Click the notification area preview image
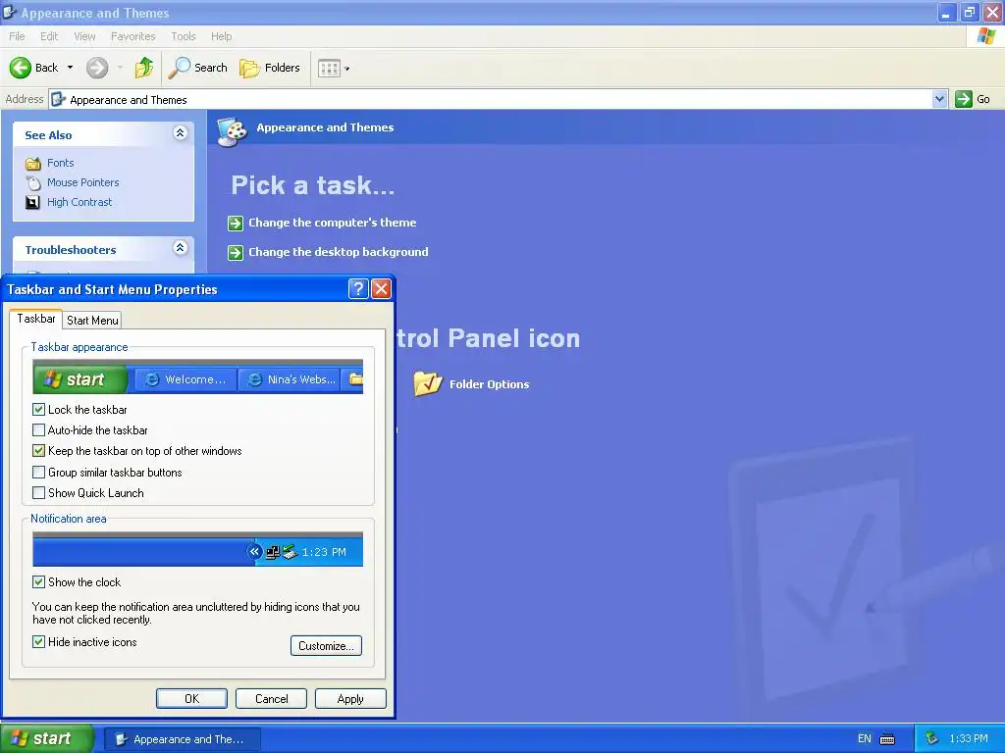This screenshot has height=753, width=1005. (x=197, y=549)
